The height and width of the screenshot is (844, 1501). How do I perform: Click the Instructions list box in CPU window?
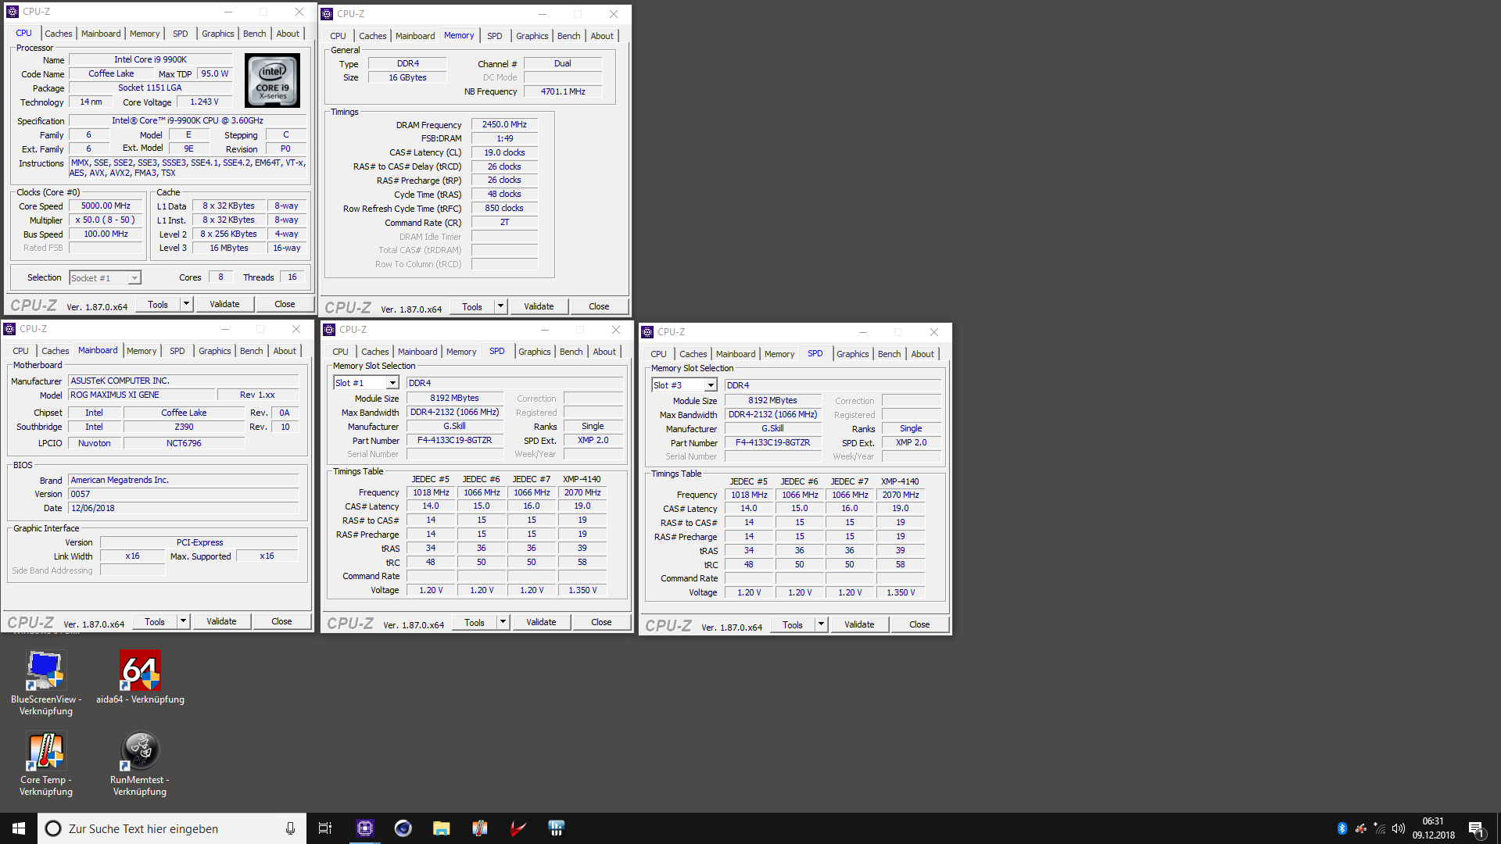click(x=188, y=168)
